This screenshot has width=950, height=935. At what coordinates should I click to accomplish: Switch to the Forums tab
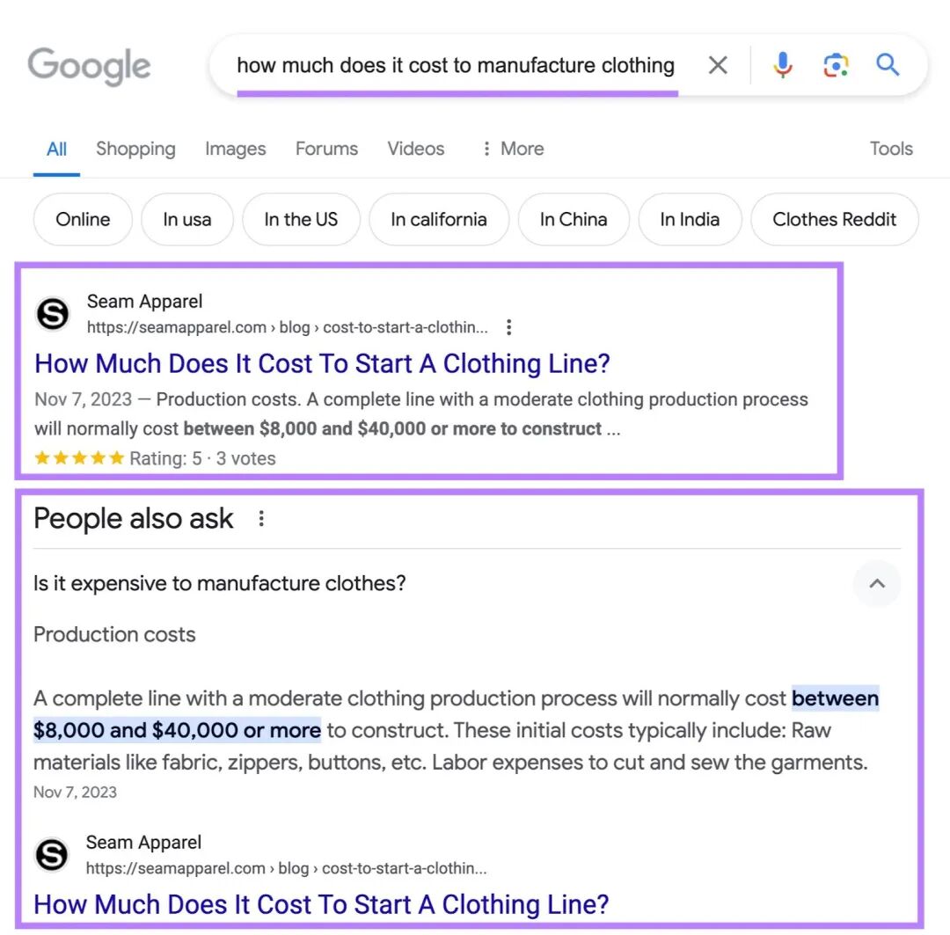tap(326, 149)
